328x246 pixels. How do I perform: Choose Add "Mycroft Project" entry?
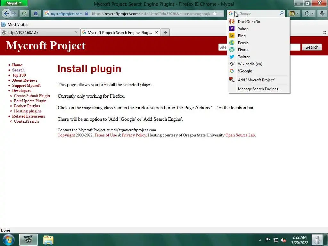[258, 80]
